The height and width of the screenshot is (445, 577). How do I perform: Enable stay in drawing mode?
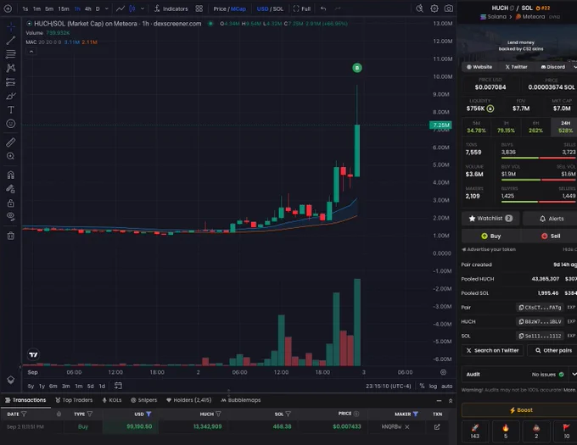click(x=11, y=189)
